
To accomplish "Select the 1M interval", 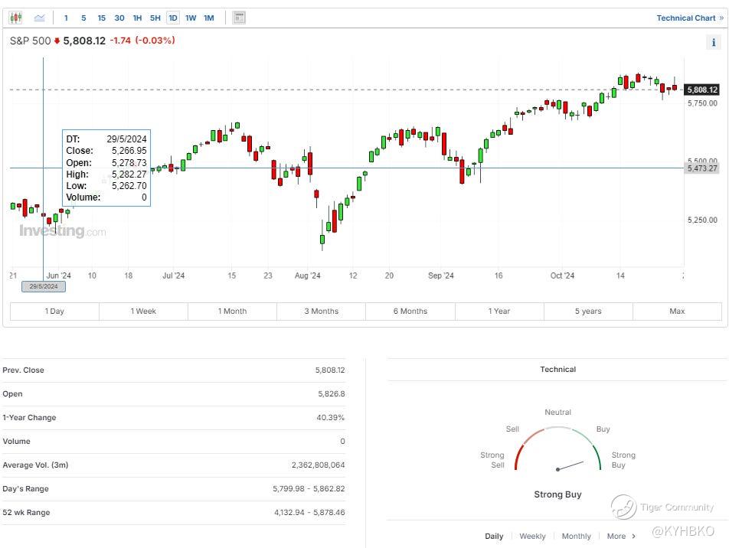I will [x=209, y=18].
